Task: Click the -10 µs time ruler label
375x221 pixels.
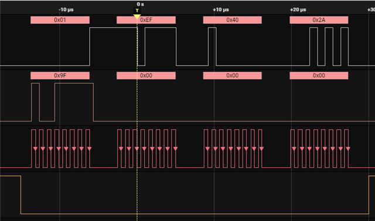Action: pos(66,10)
